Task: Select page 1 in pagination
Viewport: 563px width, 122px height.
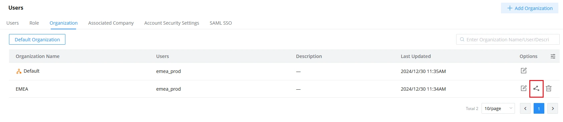Action: [539, 108]
